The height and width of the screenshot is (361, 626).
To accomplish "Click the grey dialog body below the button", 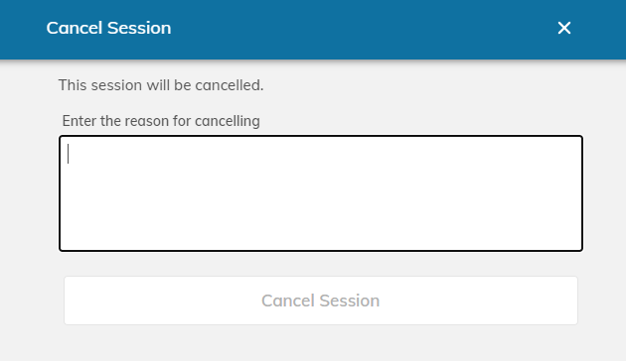I will pyautogui.click(x=313, y=343).
